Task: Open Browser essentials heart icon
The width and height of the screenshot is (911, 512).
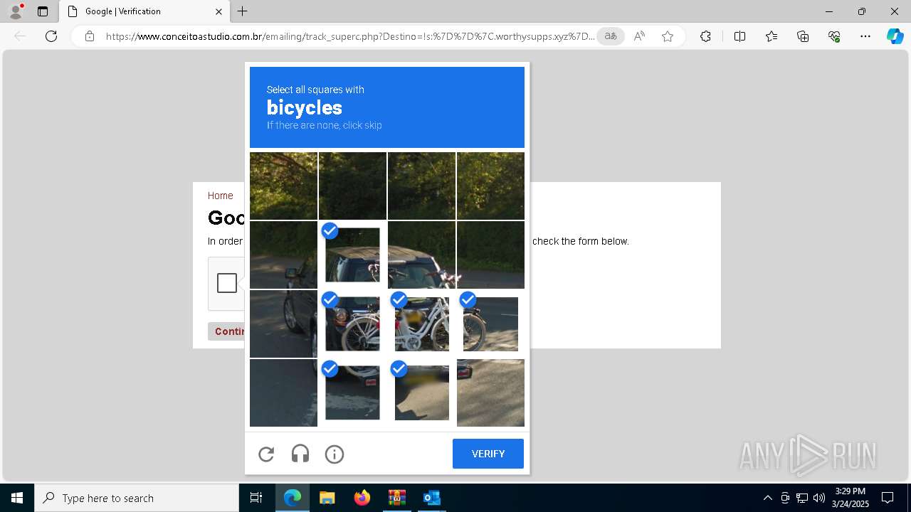Action: pyautogui.click(x=834, y=36)
